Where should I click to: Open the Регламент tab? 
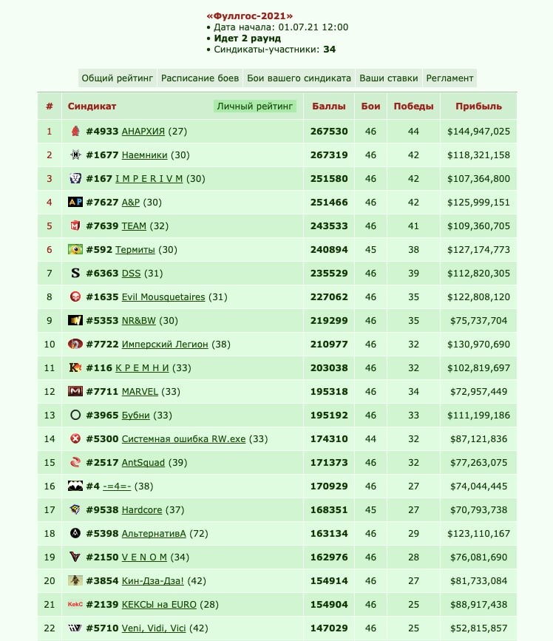(x=449, y=78)
